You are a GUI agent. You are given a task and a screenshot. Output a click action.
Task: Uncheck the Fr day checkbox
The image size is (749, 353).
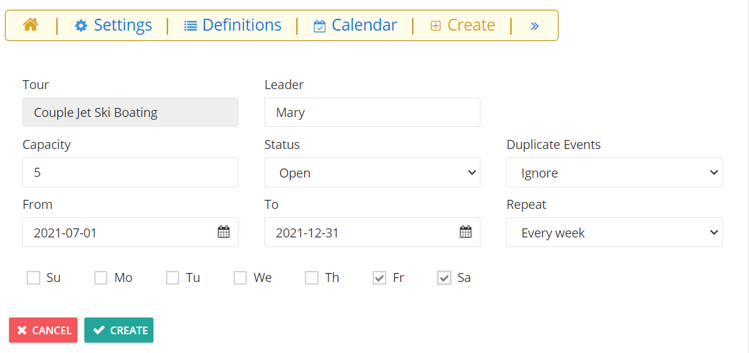(x=379, y=278)
